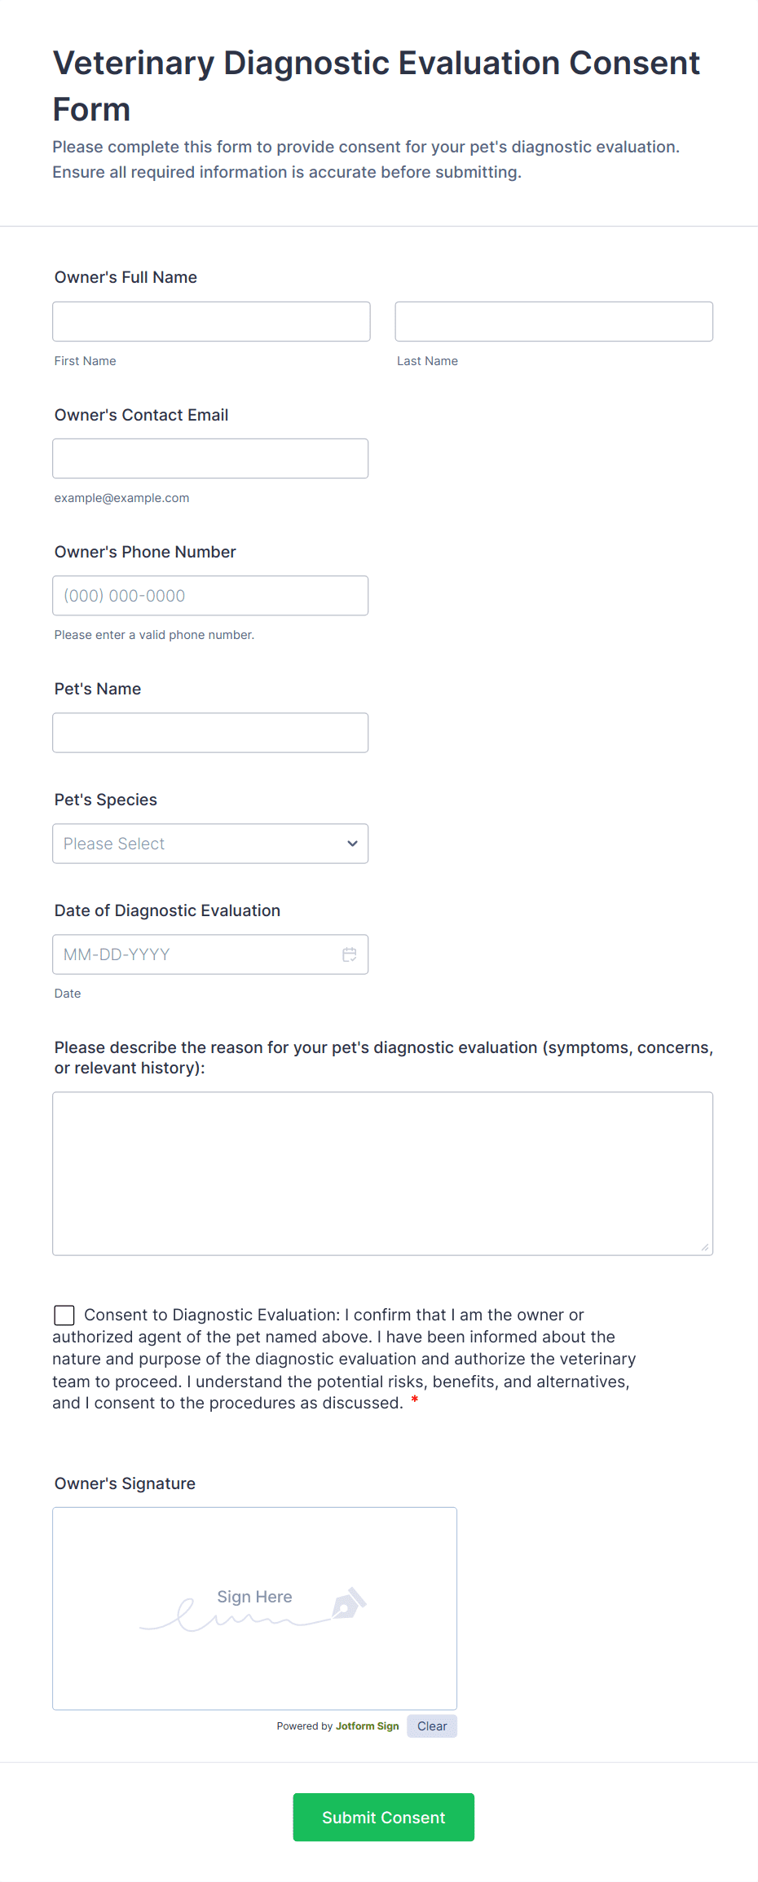Screen dimensions: 758x1882
Task: Click the Owner's Phone Number field
Action: click(210, 595)
